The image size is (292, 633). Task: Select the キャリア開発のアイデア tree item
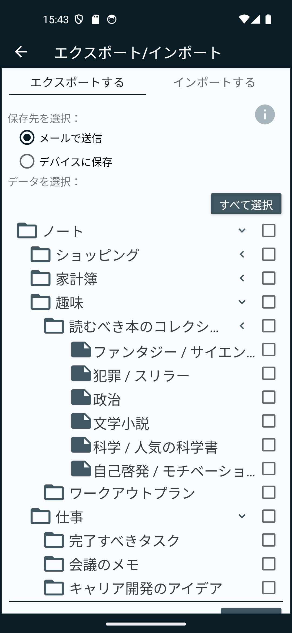[x=146, y=588]
